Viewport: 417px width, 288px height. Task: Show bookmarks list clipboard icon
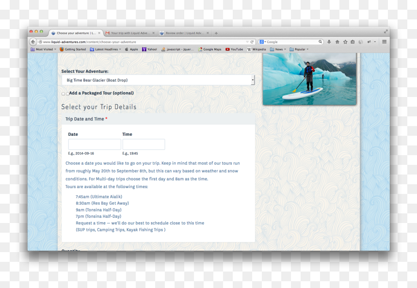tap(353, 42)
